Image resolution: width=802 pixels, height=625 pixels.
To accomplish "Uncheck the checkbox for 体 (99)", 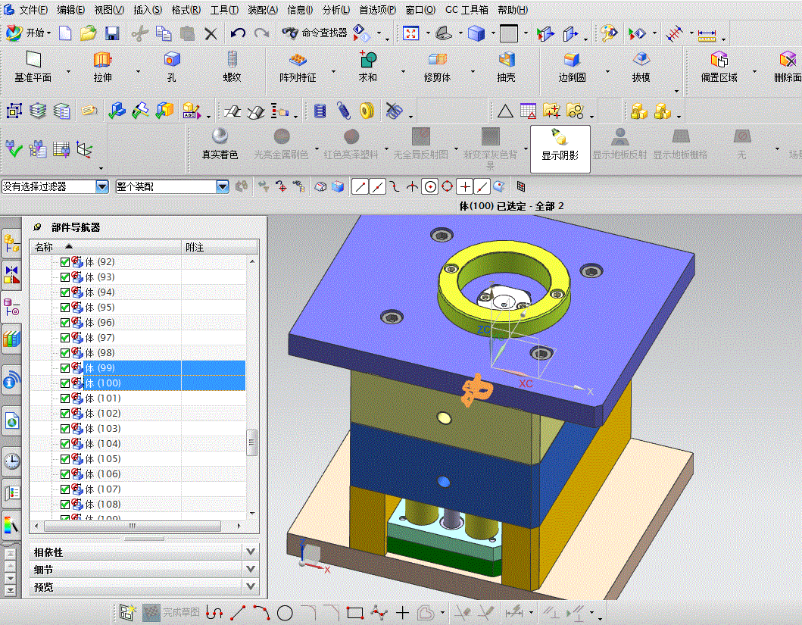I will pyautogui.click(x=65, y=368).
